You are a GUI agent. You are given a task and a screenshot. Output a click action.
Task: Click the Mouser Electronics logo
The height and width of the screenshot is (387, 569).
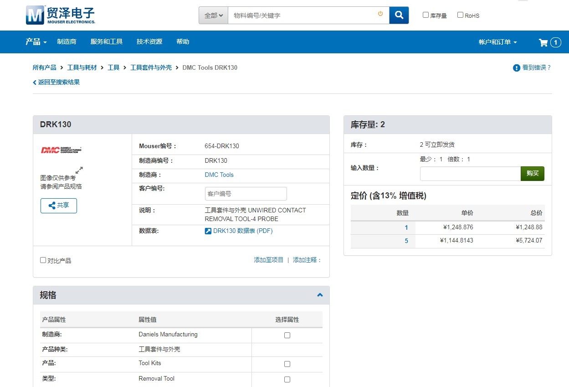(x=60, y=15)
